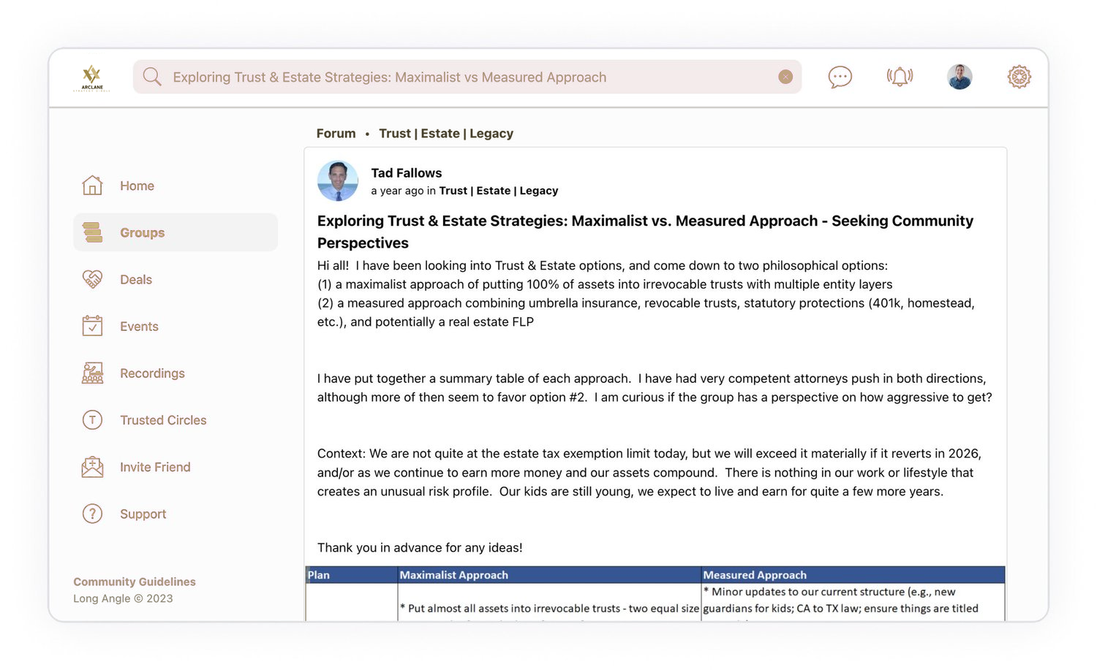1097x670 pixels.
Task: Click Tad Fallows author name
Action: click(406, 172)
